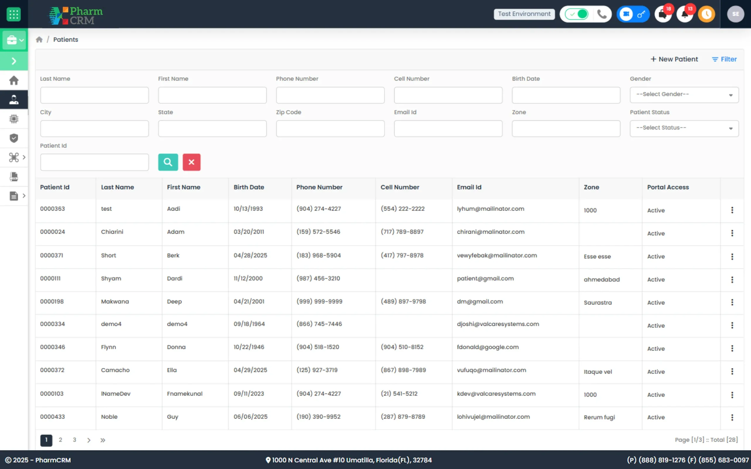Click the Patient Id filter field
This screenshot has width=751, height=469.
click(94, 162)
